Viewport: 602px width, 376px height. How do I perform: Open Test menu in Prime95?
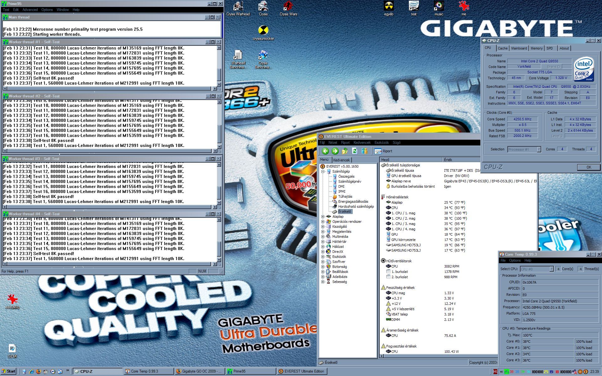click(6, 10)
